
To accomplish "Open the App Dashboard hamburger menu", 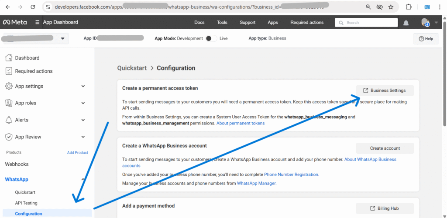I will [x=38, y=23].
